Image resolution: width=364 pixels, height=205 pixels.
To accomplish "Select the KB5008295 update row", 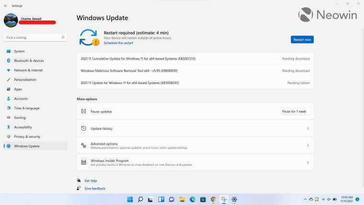I will click(x=195, y=83).
